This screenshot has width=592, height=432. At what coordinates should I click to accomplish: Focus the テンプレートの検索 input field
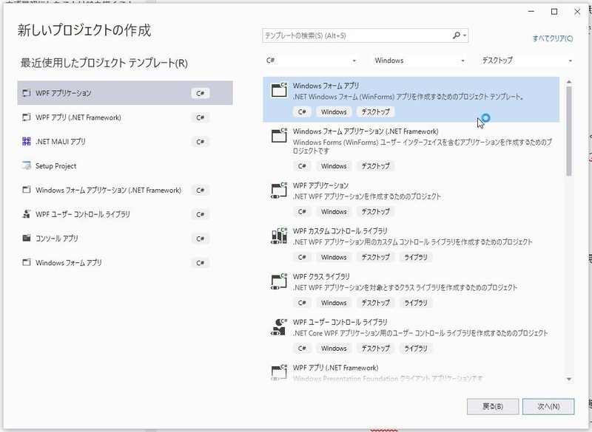click(x=357, y=35)
